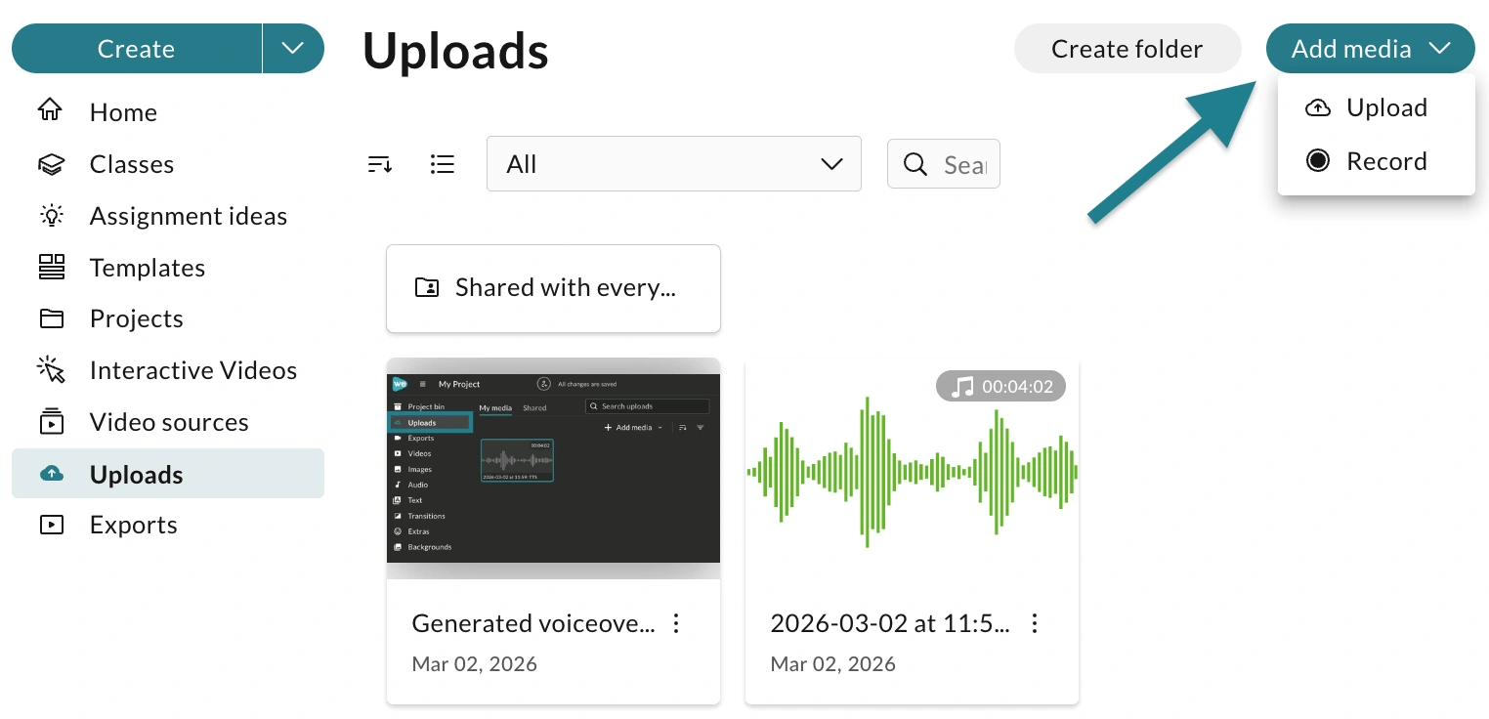Viewport: 1489px width, 719px height.
Task: Open the Generated voiceover thumbnail
Action: [553, 468]
